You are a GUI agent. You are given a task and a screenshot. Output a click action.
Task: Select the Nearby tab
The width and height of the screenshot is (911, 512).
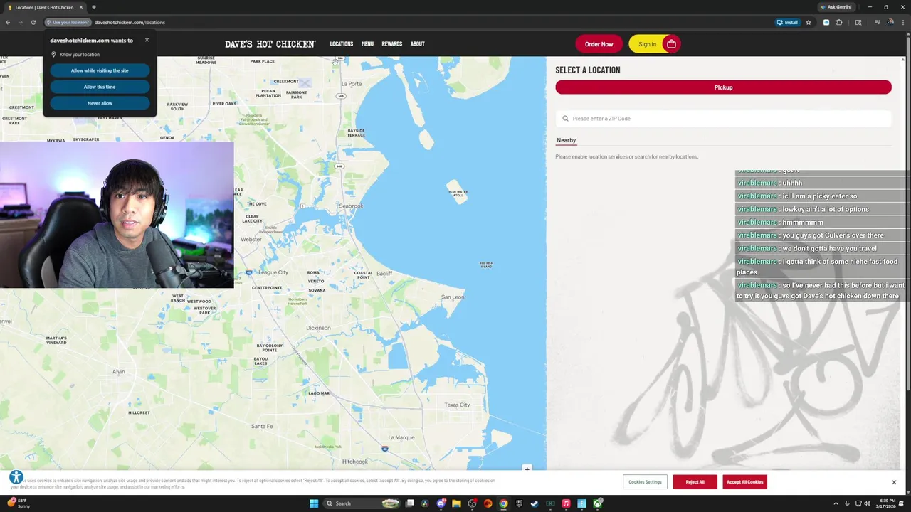click(566, 140)
